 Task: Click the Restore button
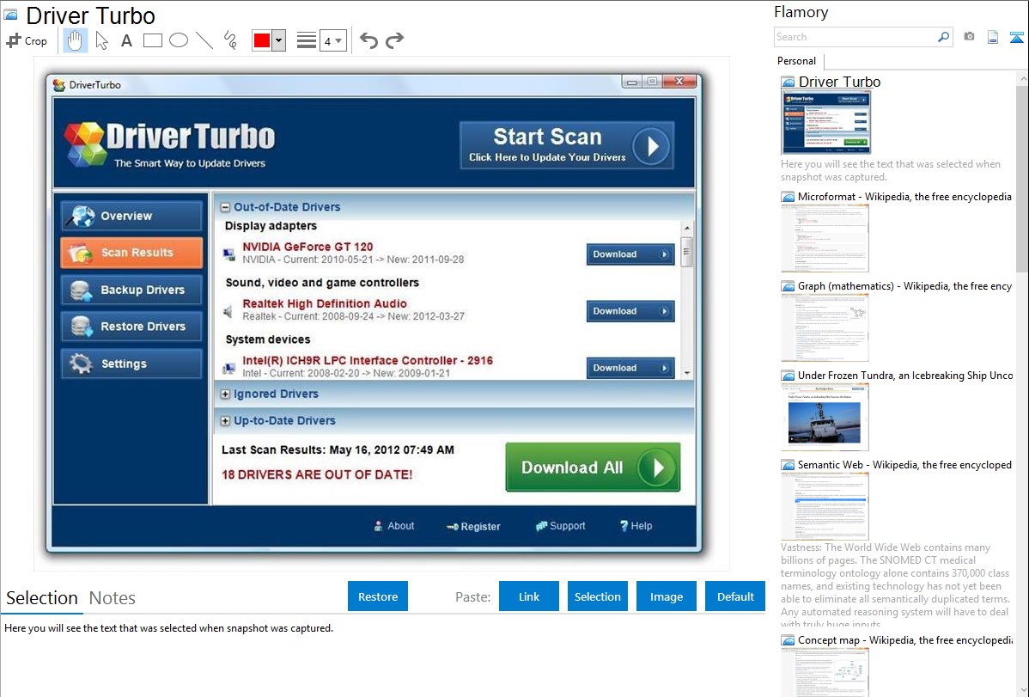click(378, 596)
